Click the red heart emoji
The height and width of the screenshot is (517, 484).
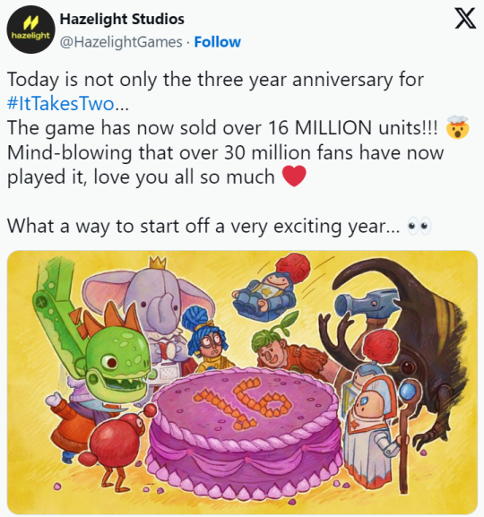[294, 177]
